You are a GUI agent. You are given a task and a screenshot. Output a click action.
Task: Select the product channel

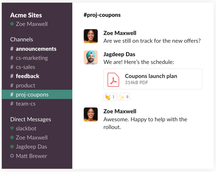tap(25, 85)
